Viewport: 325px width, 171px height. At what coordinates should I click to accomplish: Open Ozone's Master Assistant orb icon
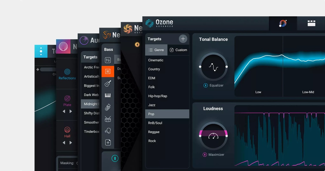pyautogui.click(x=283, y=24)
